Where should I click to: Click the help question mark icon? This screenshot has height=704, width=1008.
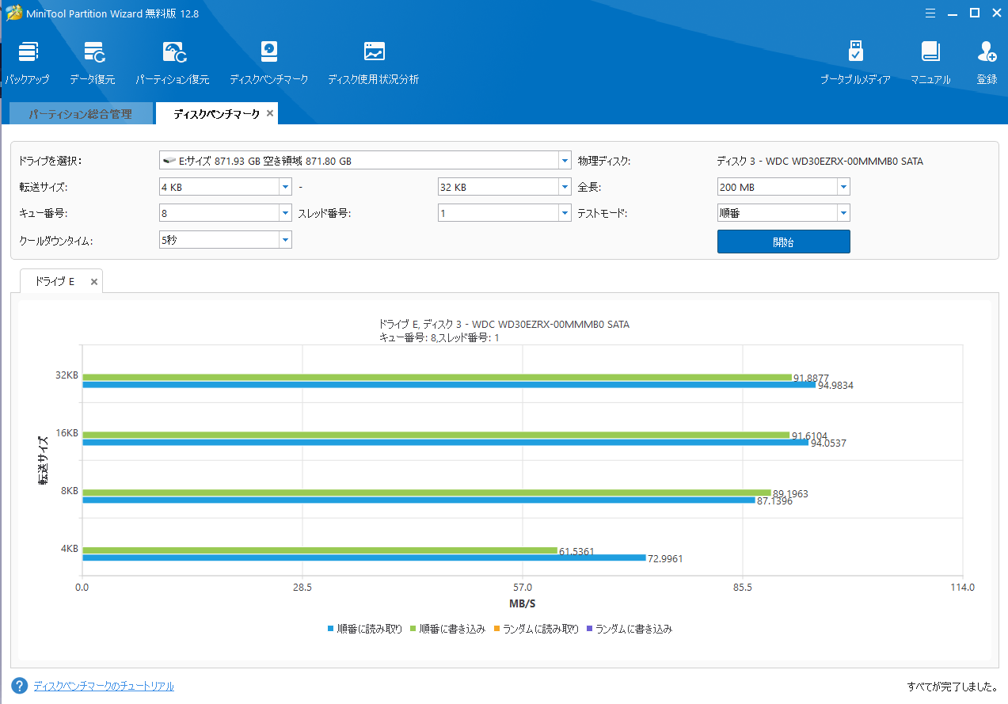coord(20,686)
